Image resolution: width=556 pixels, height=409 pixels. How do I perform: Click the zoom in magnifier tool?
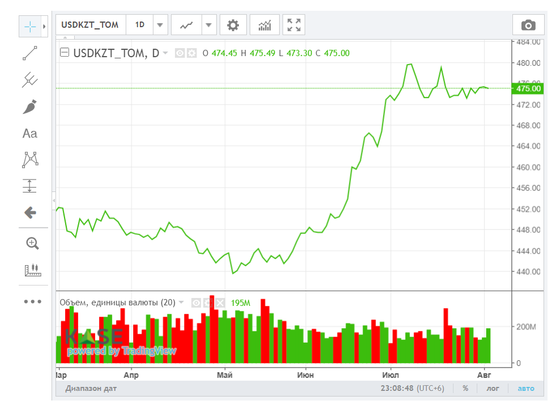pos(32,244)
